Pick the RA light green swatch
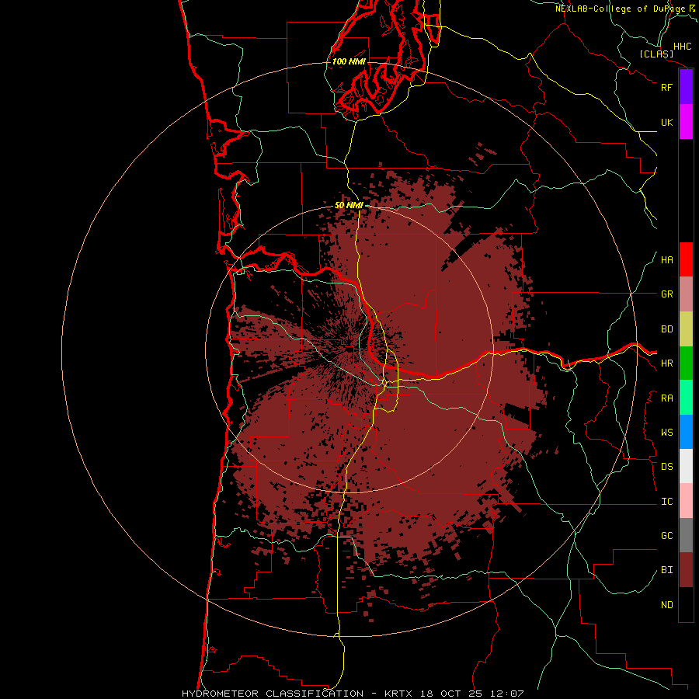This screenshot has height=699, width=699. point(686,398)
